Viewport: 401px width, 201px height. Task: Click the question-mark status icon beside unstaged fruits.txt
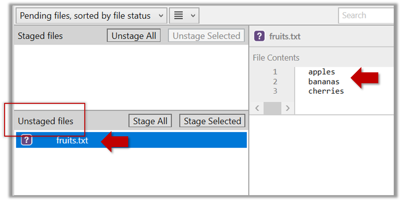point(27,140)
